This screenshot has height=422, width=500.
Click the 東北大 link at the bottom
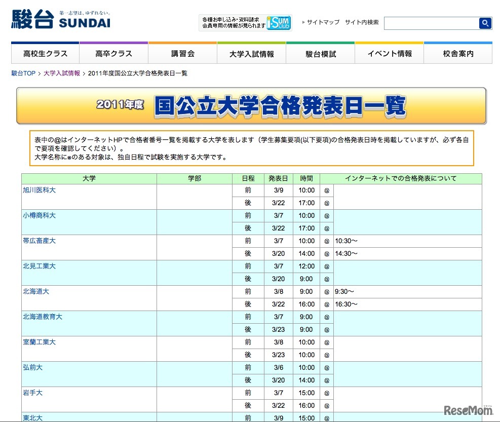pos(32,417)
